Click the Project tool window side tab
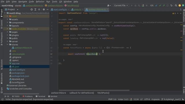 (1, 13)
